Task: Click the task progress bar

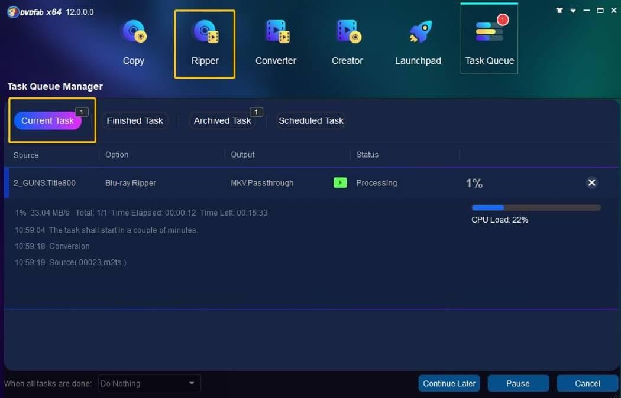Action: click(x=535, y=207)
